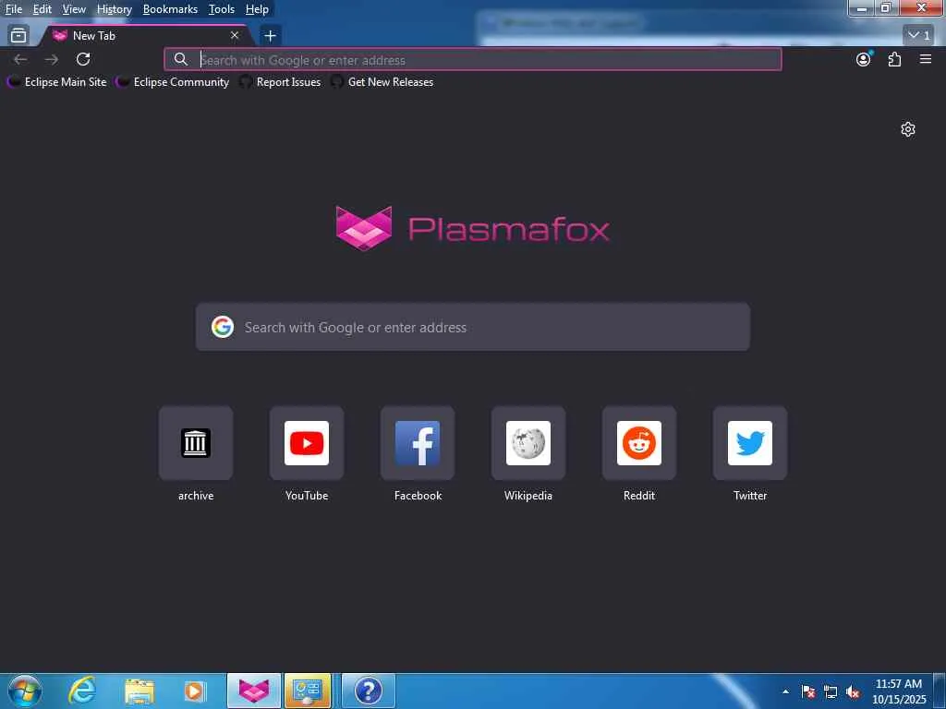
Task: Open the View menu
Action: (74, 9)
